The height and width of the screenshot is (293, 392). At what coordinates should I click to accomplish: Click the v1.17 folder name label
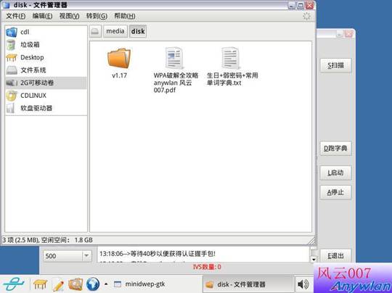click(119, 75)
